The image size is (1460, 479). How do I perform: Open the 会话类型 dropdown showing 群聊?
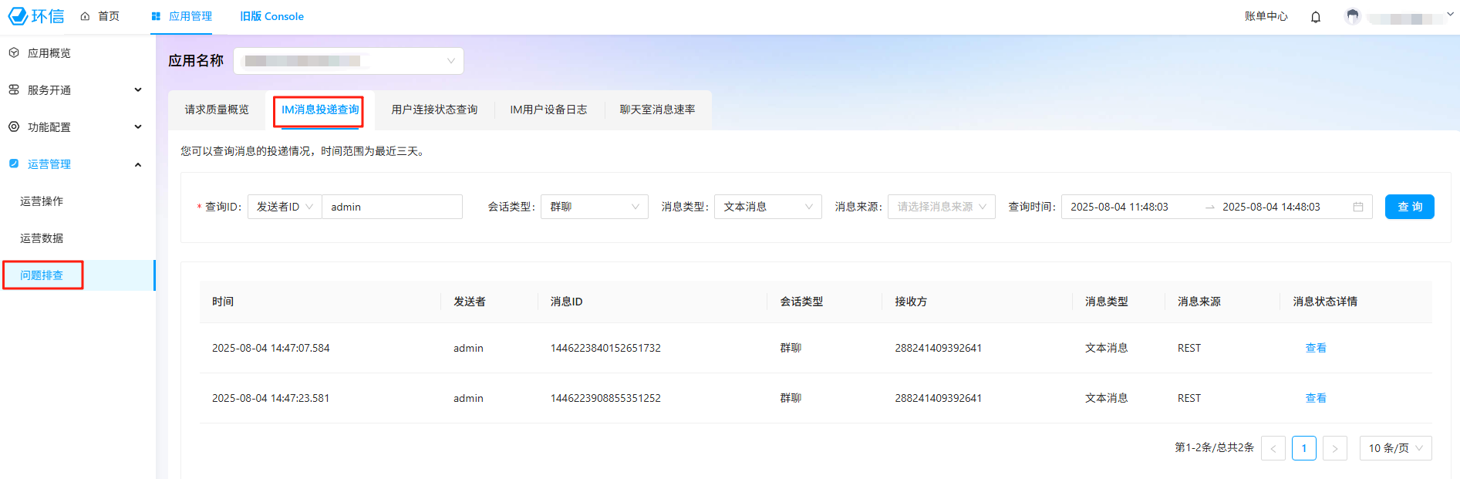pos(594,207)
